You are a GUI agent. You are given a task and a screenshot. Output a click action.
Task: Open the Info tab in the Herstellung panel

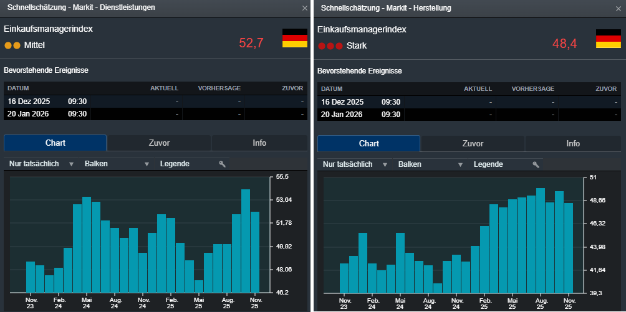(x=572, y=143)
